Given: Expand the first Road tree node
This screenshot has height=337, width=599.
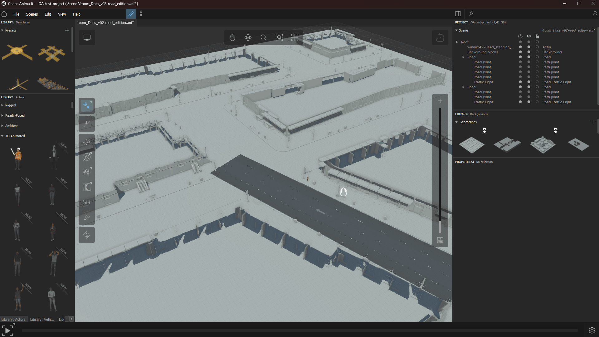Looking at the screenshot, I should (x=463, y=57).
